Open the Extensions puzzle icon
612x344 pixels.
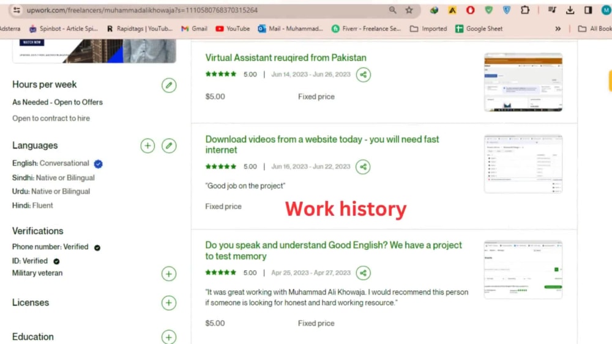[x=525, y=10]
